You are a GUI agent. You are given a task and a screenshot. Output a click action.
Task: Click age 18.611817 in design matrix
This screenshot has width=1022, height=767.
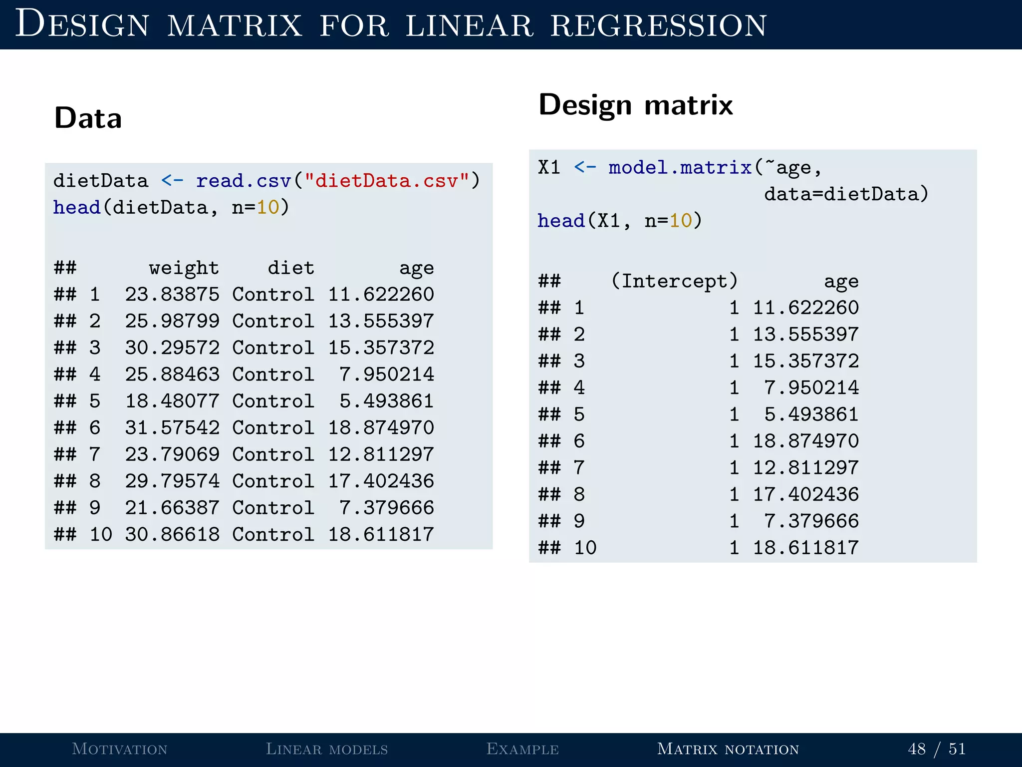point(806,548)
